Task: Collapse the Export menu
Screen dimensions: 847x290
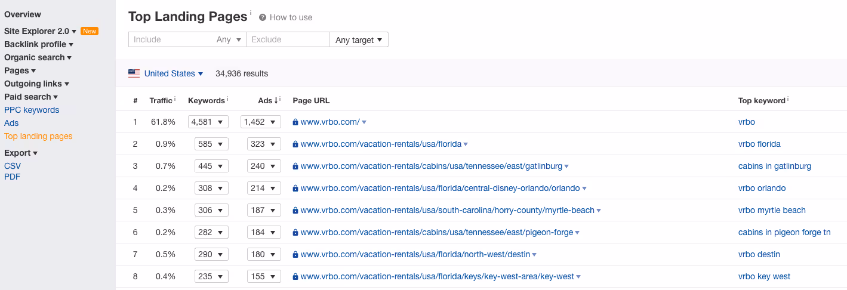Action: coord(21,153)
